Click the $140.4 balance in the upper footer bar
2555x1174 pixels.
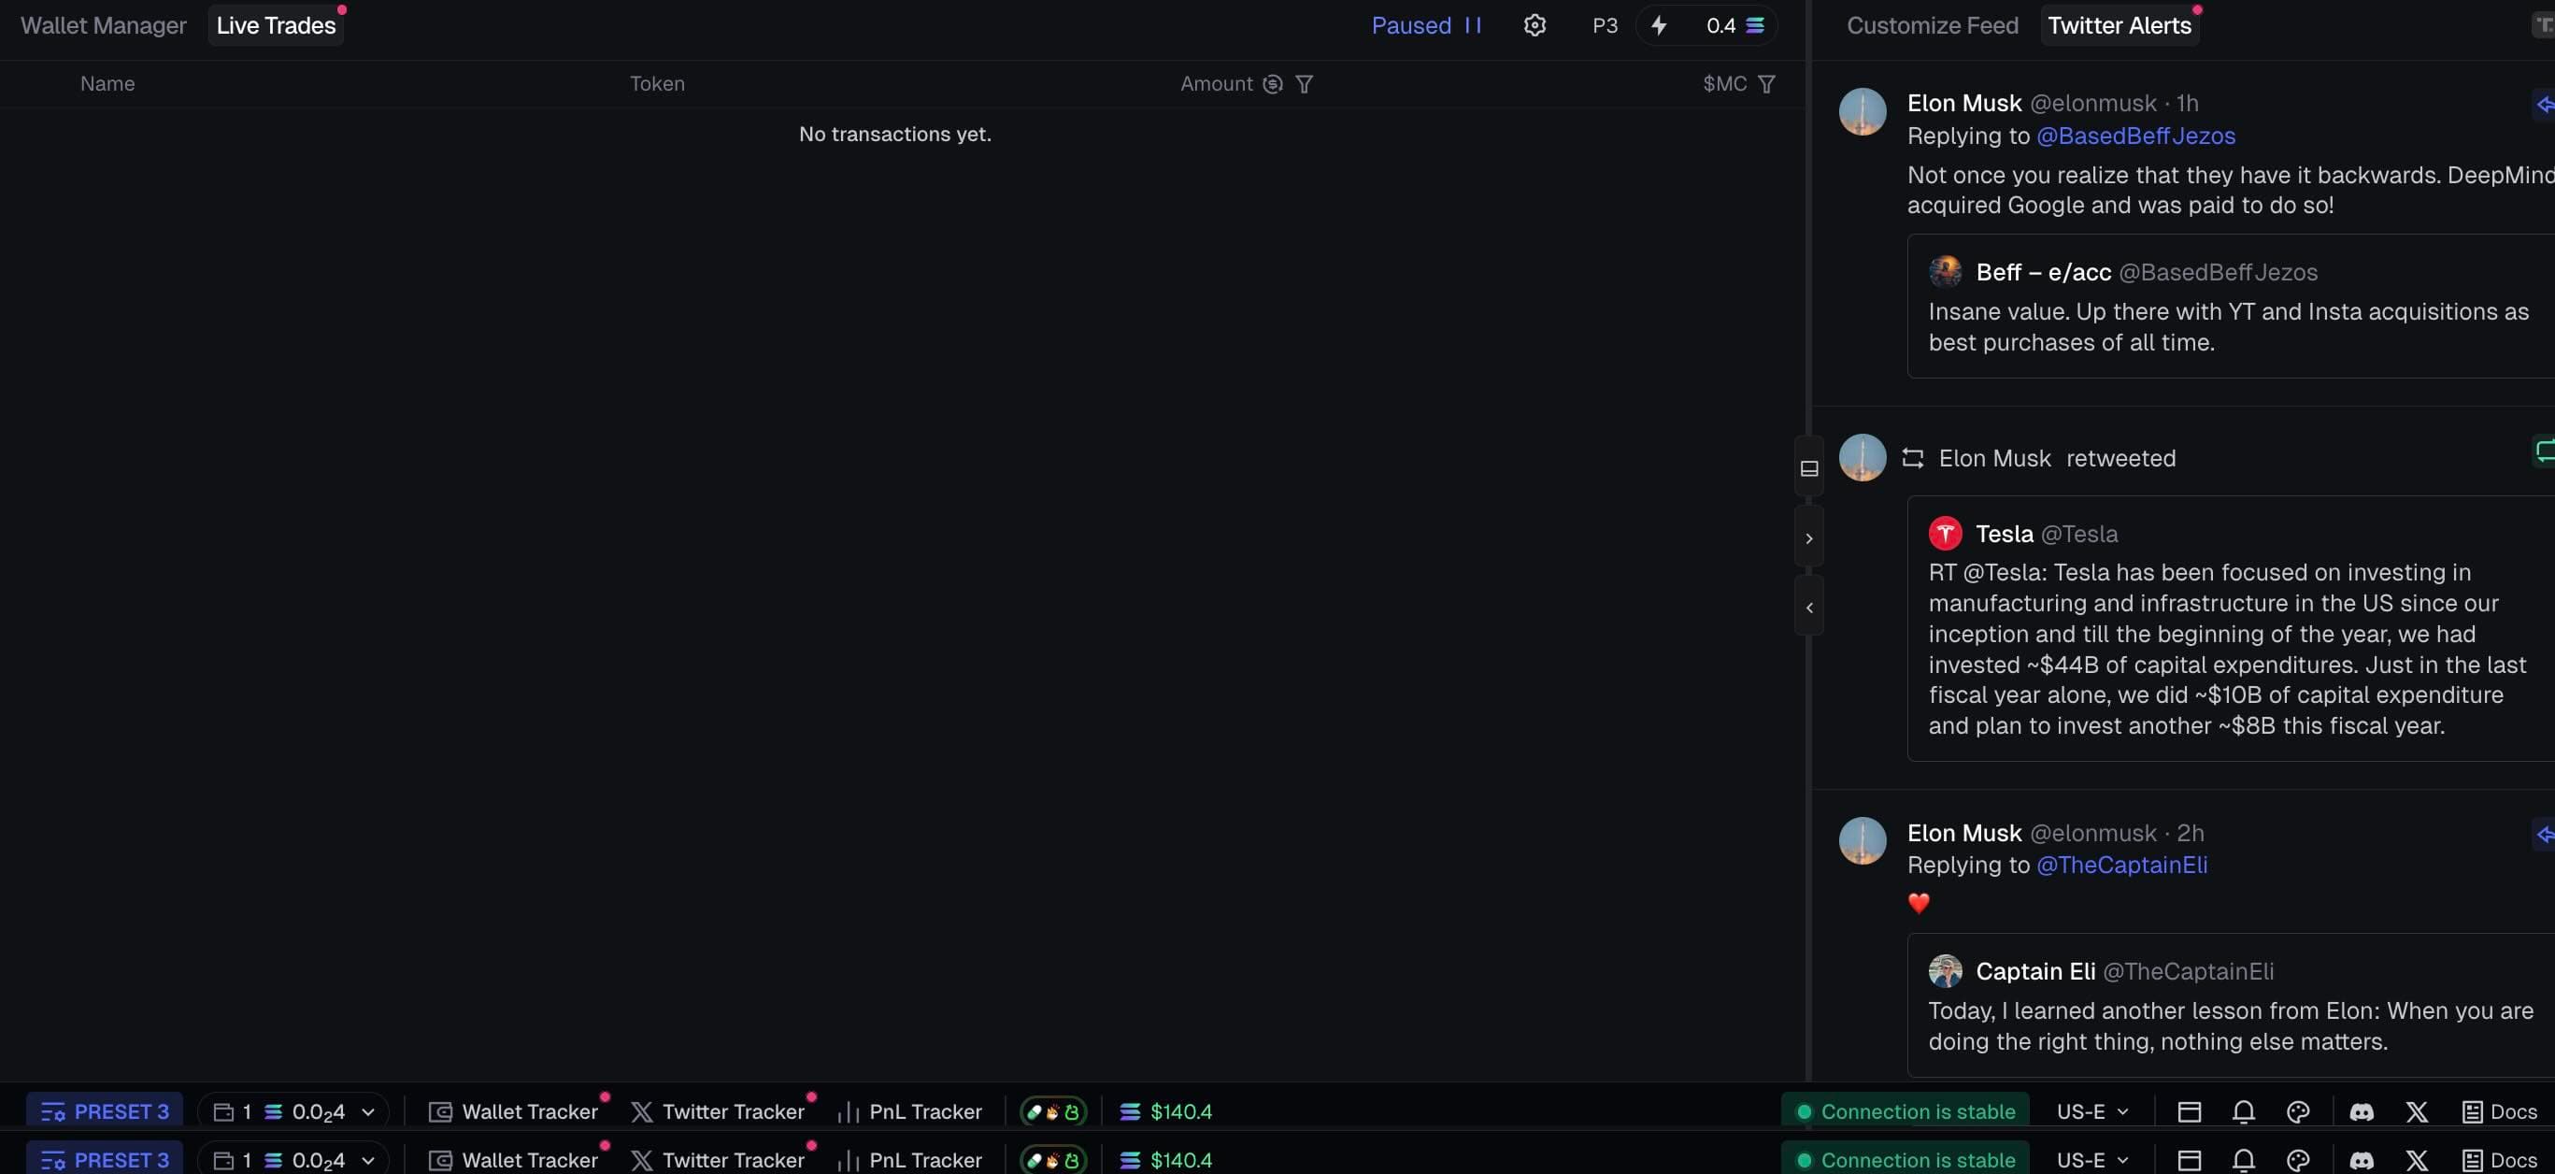click(1180, 1111)
